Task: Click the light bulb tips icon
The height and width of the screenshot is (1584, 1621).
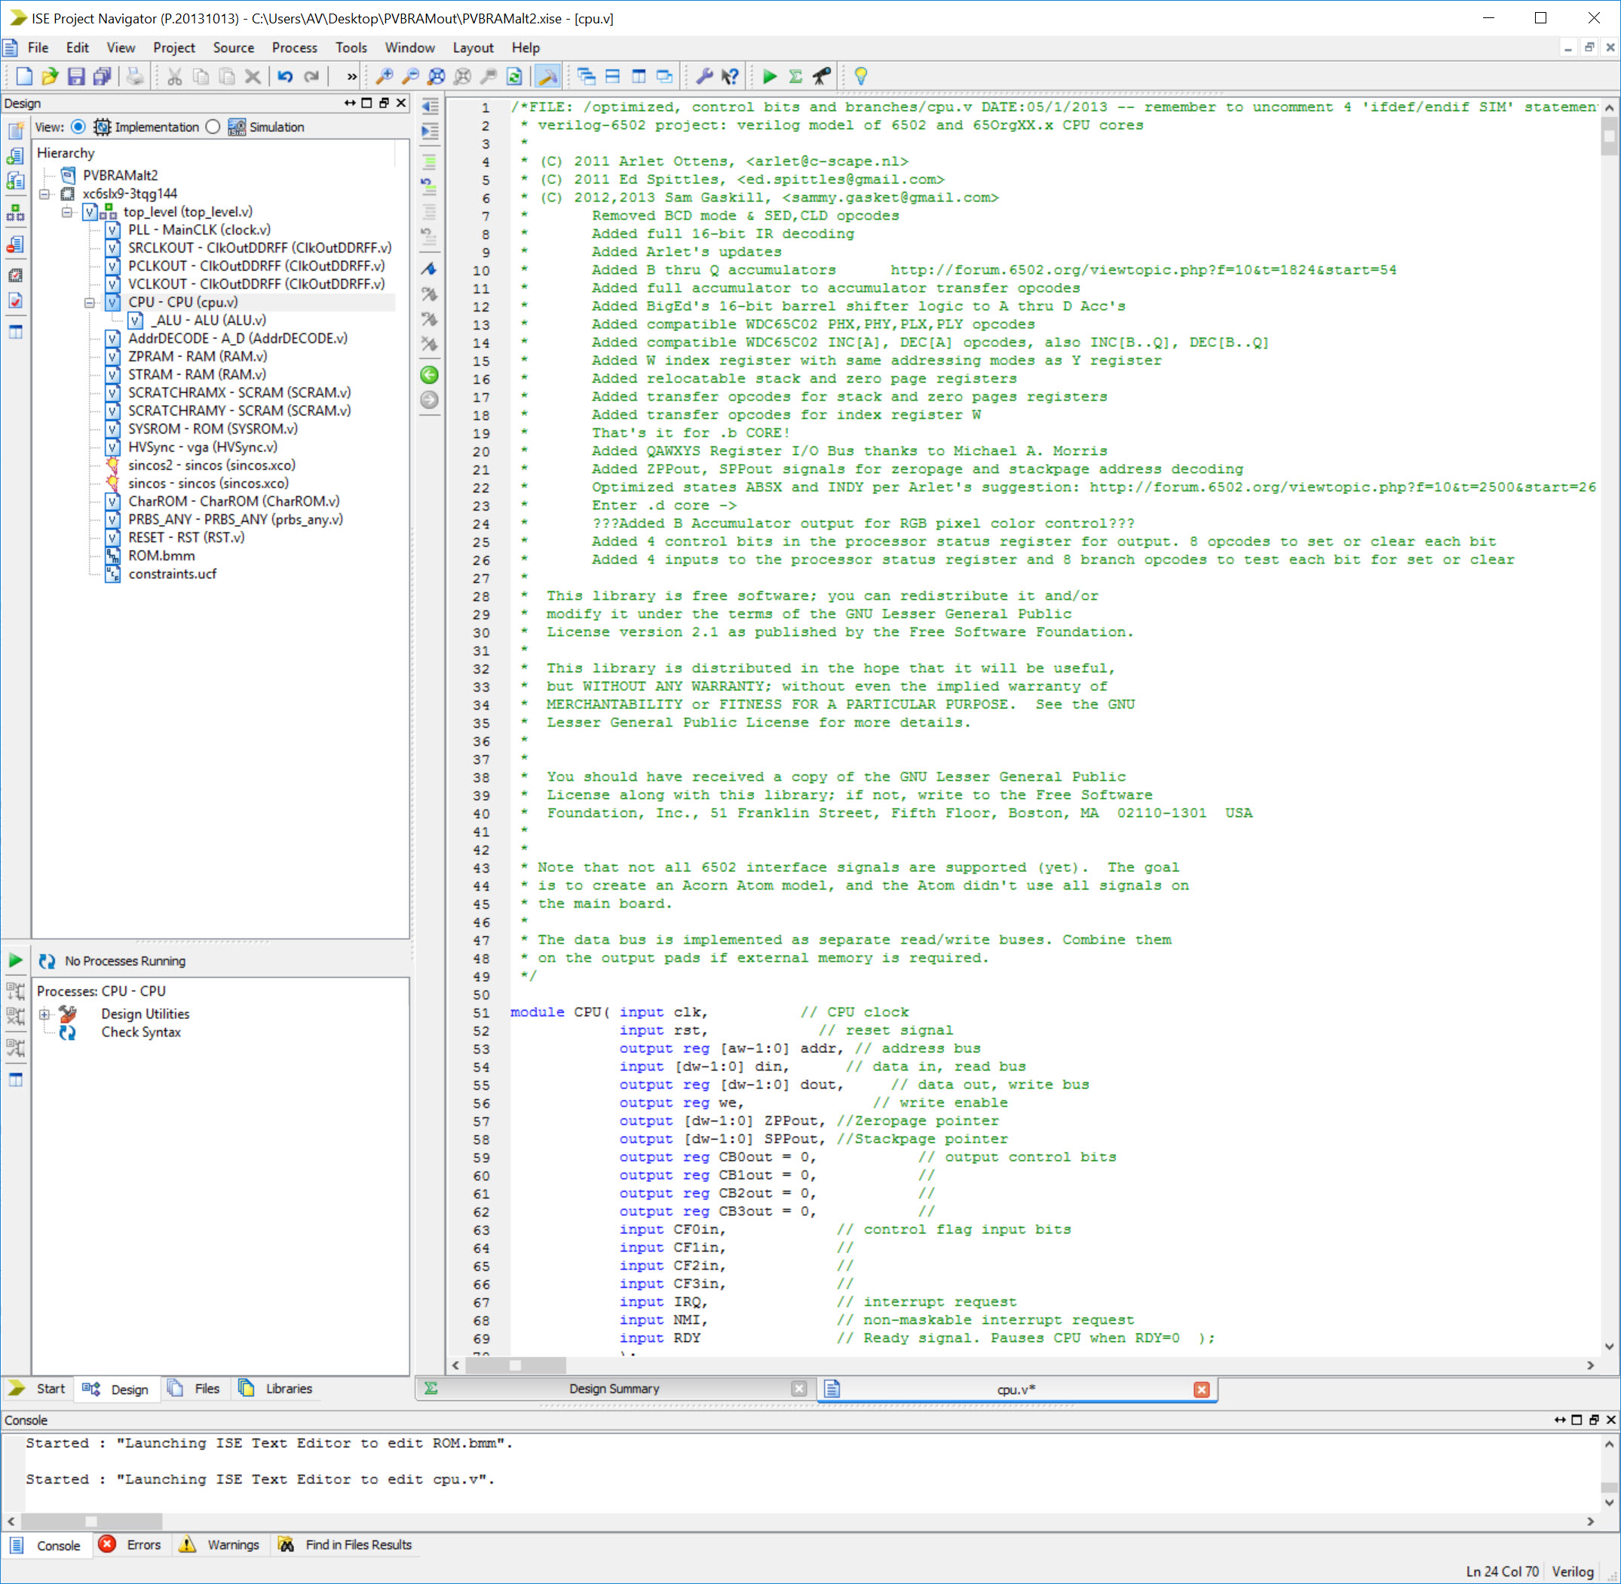Action: point(861,76)
